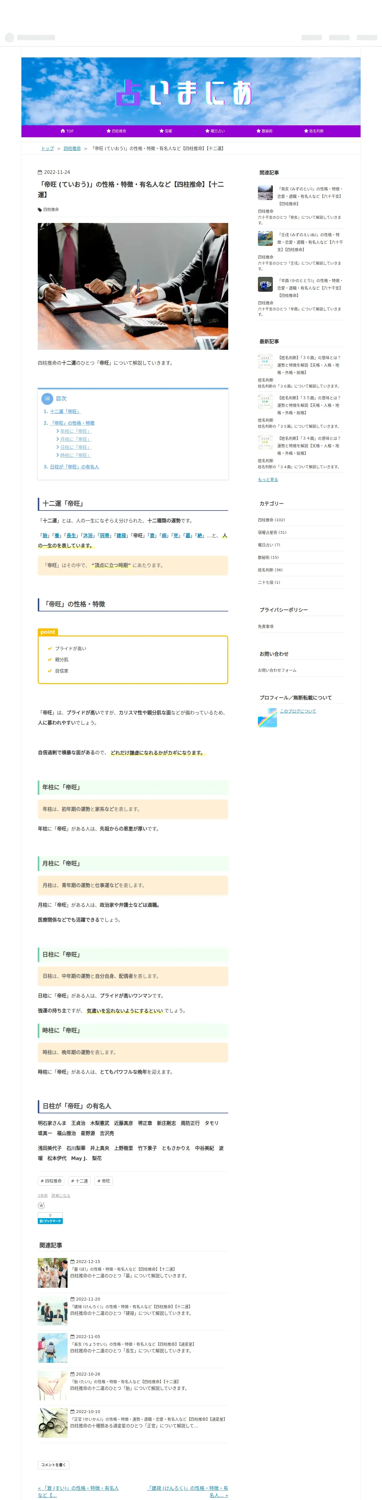Open 数秘術 navigation menu item
The width and height of the screenshot is (382, 1500).
click(x=264, y=131)
